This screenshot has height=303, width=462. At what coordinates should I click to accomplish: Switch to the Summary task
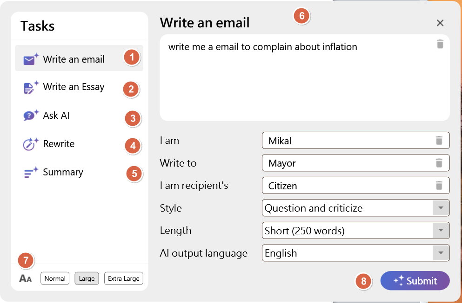63,172
